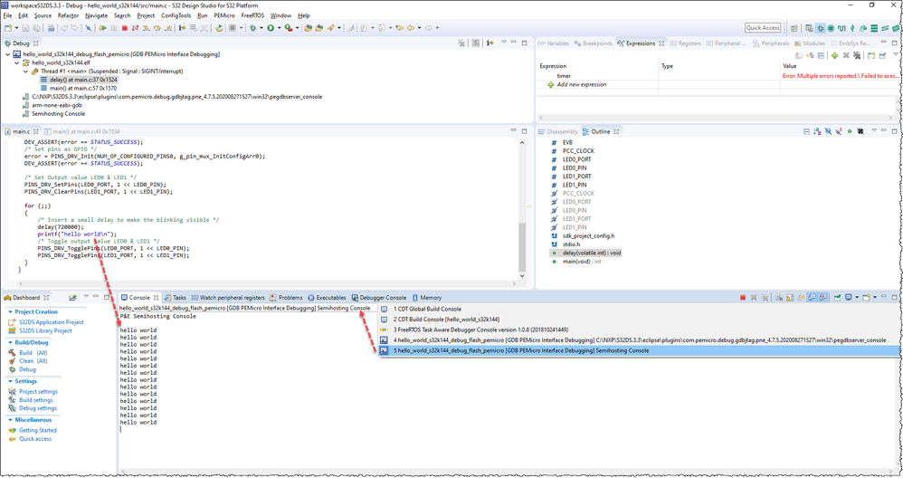
Task: Click Clean (All) dashboard link
Action: tap(33, 361)
